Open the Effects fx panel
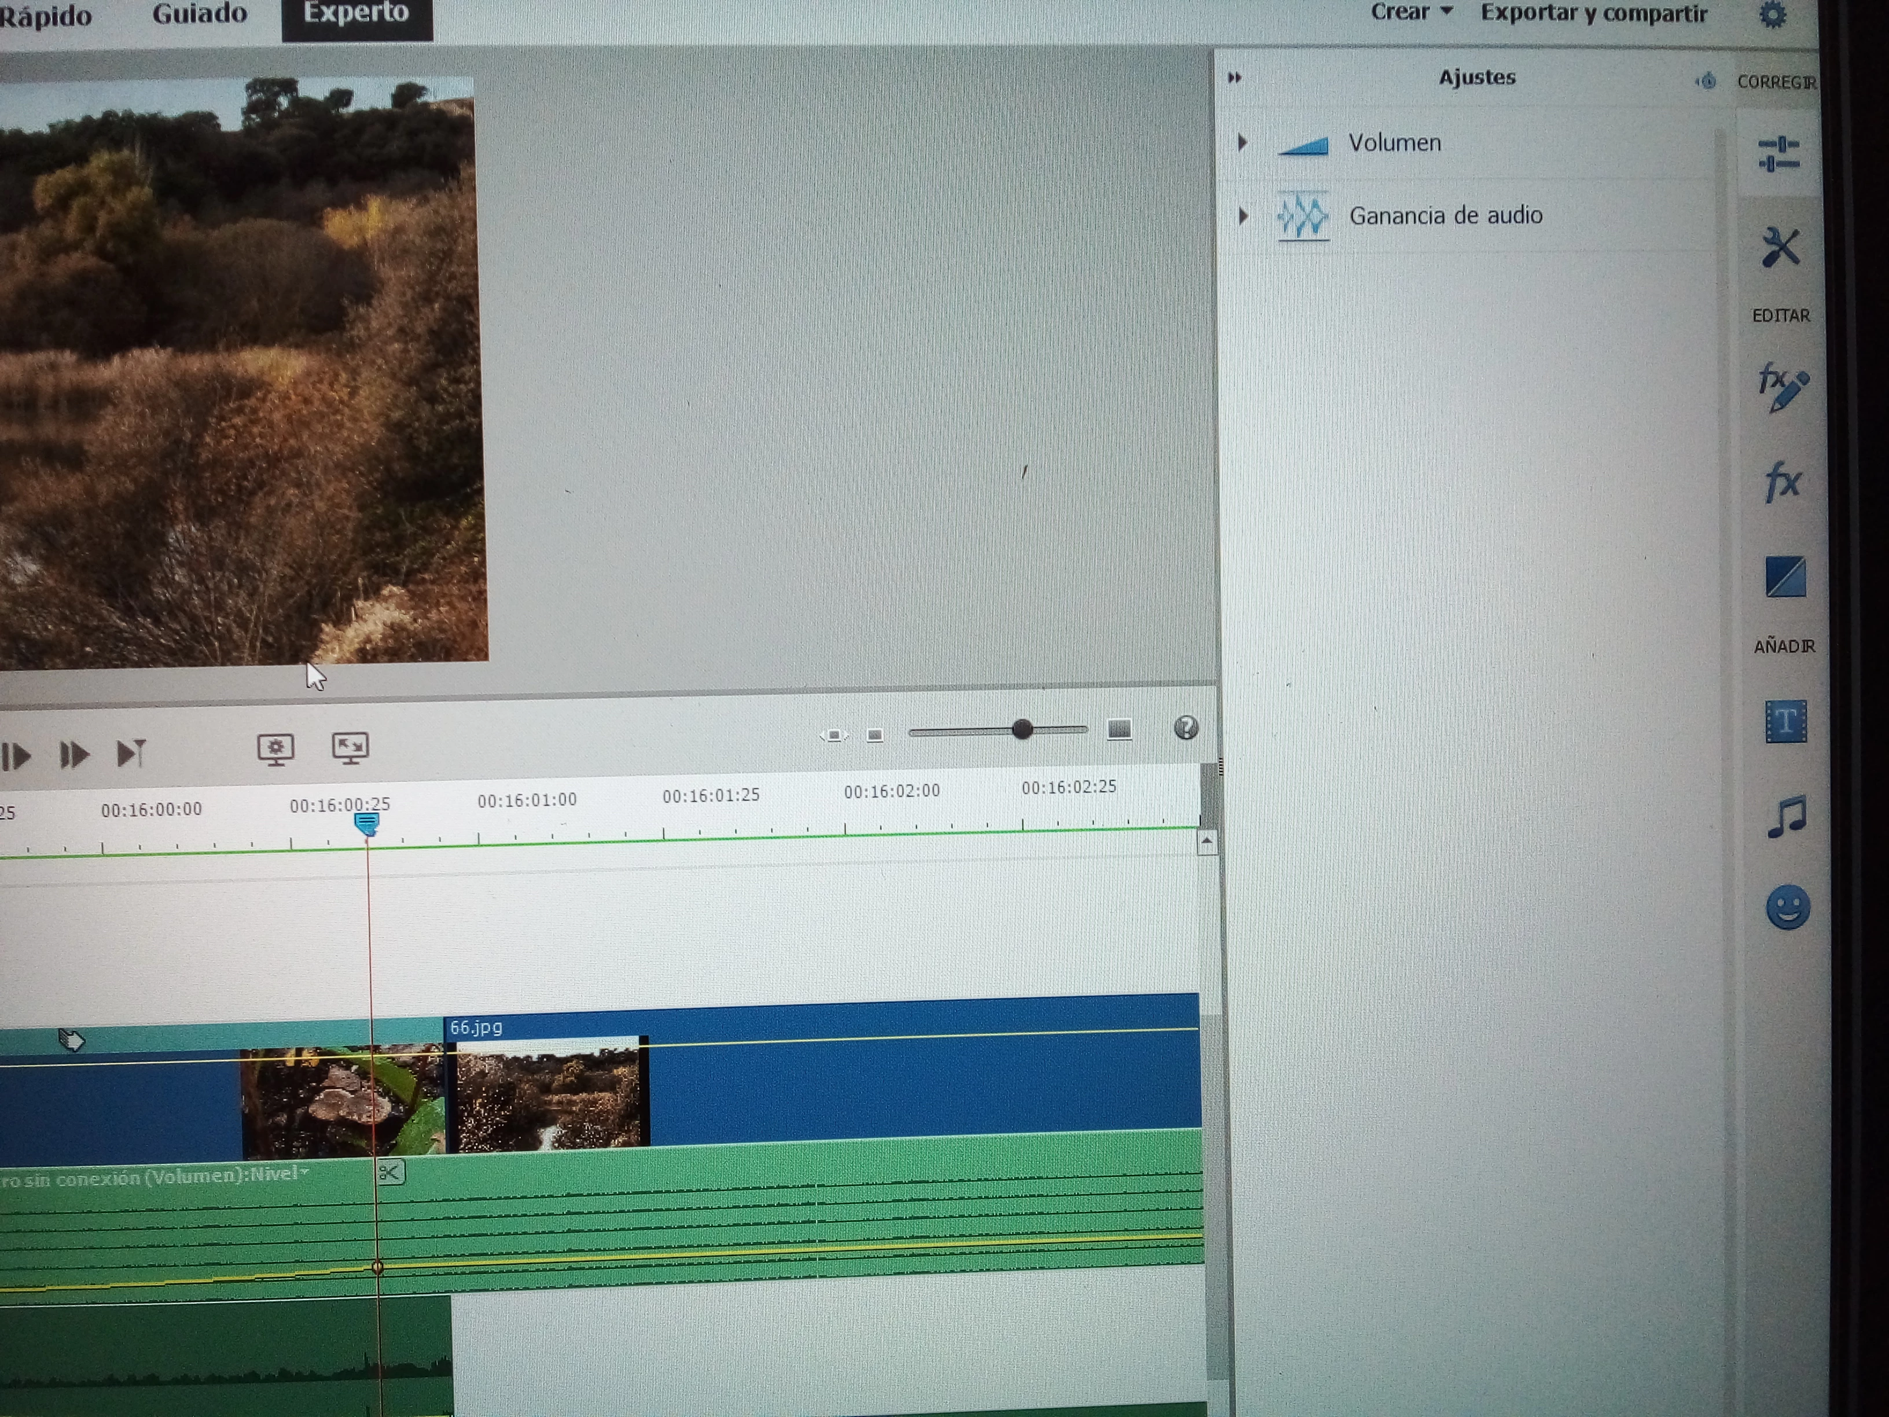 click(x=1783, y=482)
